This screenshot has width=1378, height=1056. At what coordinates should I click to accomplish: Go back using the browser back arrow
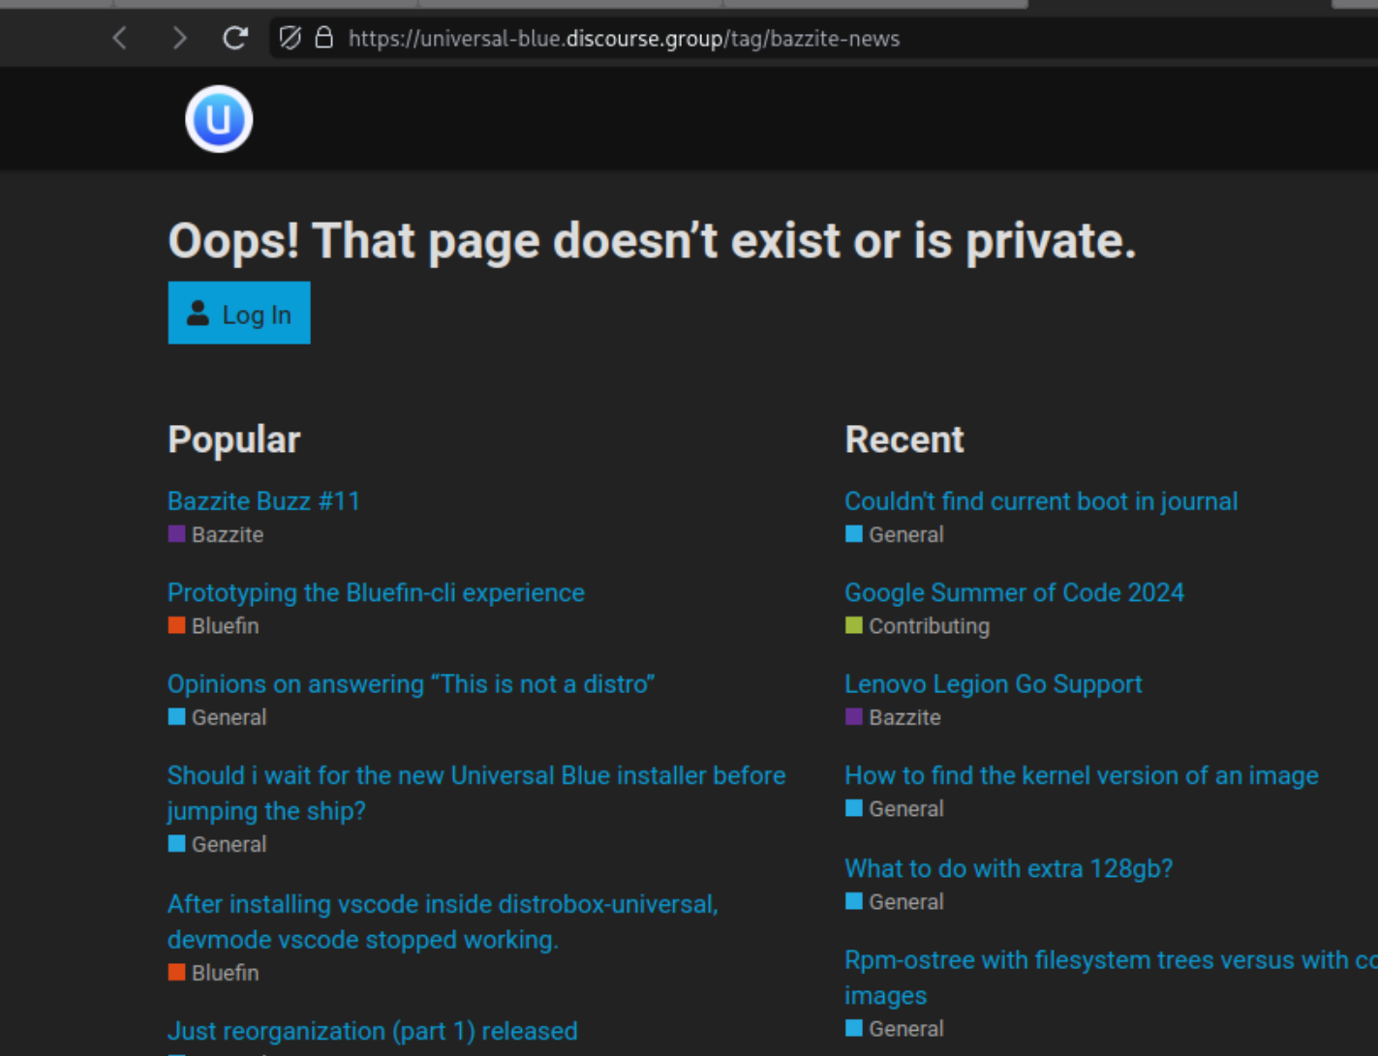(x=120, y=39)
